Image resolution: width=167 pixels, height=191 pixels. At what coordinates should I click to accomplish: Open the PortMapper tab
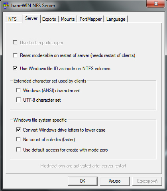coord(90,19)
